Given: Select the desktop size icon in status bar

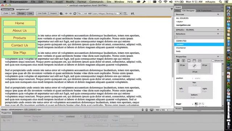Looking at the screenshot, I should 152,110.
